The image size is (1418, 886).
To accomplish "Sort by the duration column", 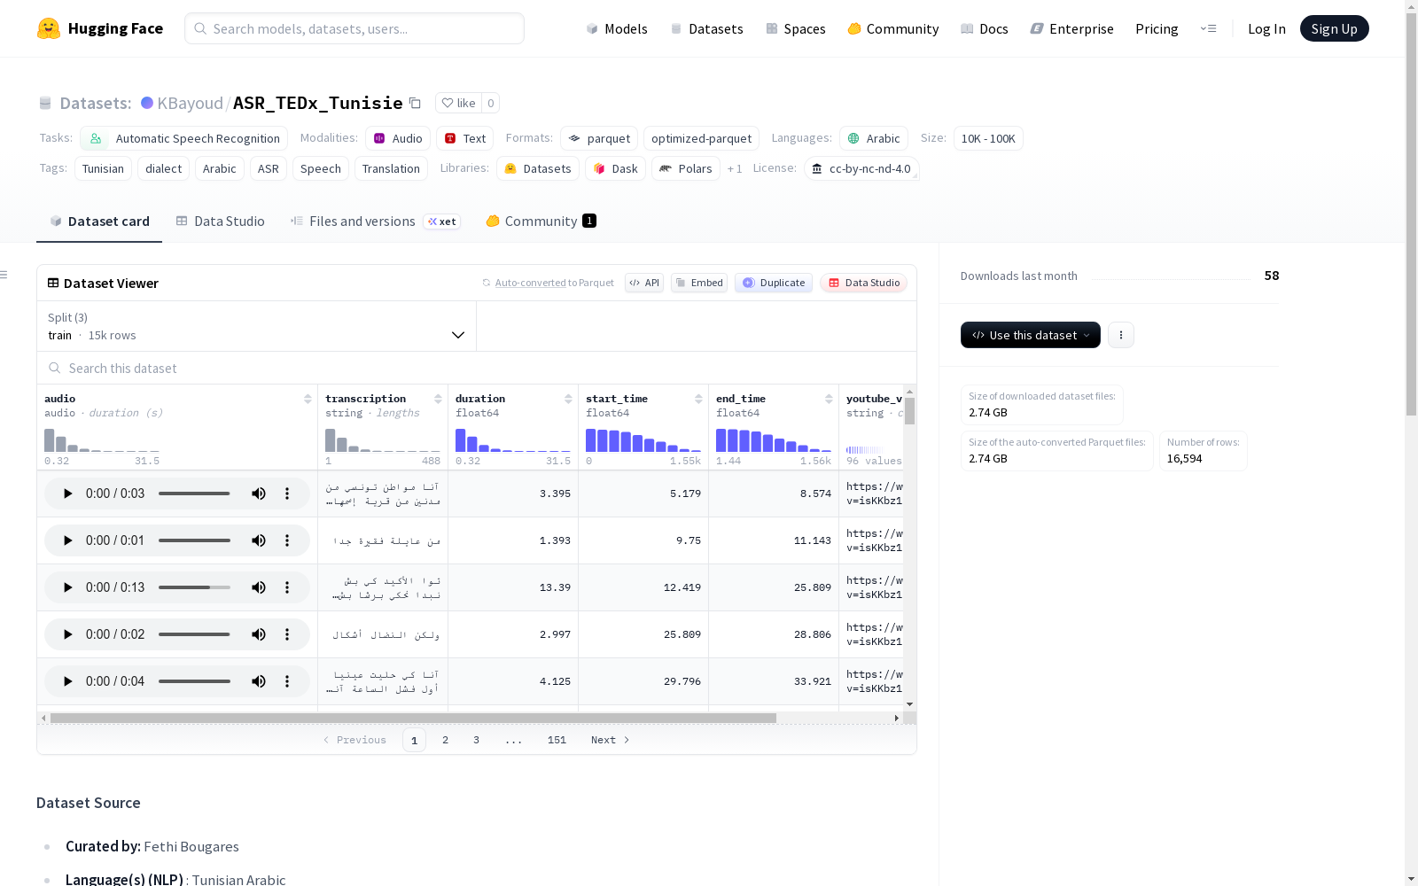I will click(x=568, y=399).
